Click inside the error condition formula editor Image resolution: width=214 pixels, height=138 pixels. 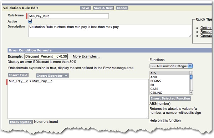pyautogui.click(x=78, y=99)
